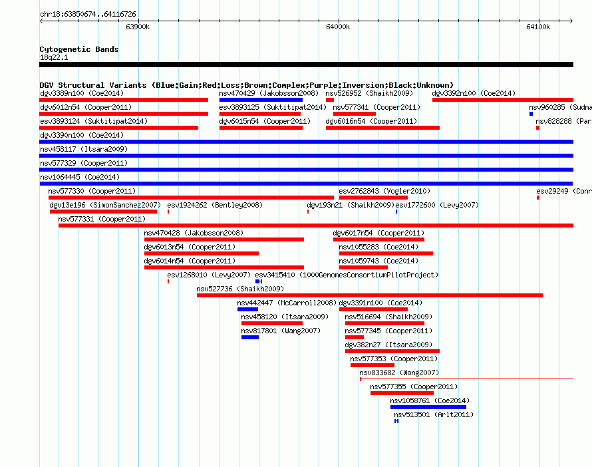Click the DGV Structural Variants track title

(247, 85)
